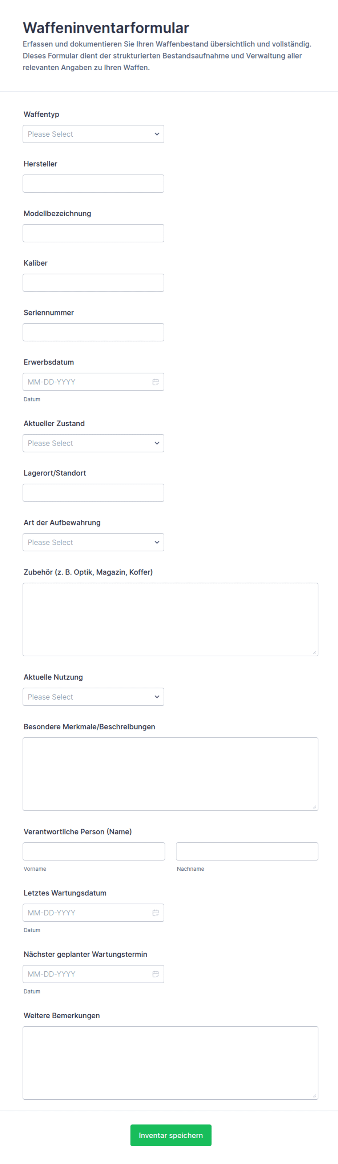Open calendar icon for Nächster geplanter Wartungstermin
Image resolution: width=338 pixels, height=1164 pixels.
[156, 974]
